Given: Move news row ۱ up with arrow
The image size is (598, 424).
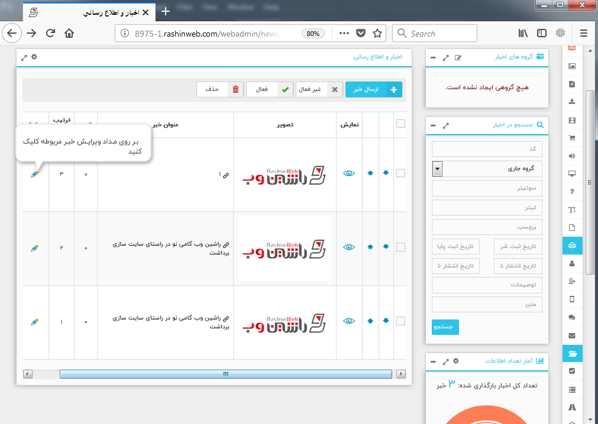Looking at the screenshot, I should 370,321.
